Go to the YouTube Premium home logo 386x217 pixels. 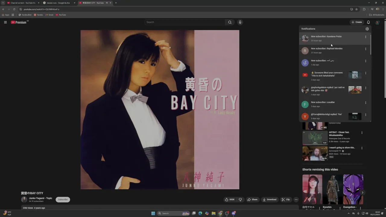[19, 22]
